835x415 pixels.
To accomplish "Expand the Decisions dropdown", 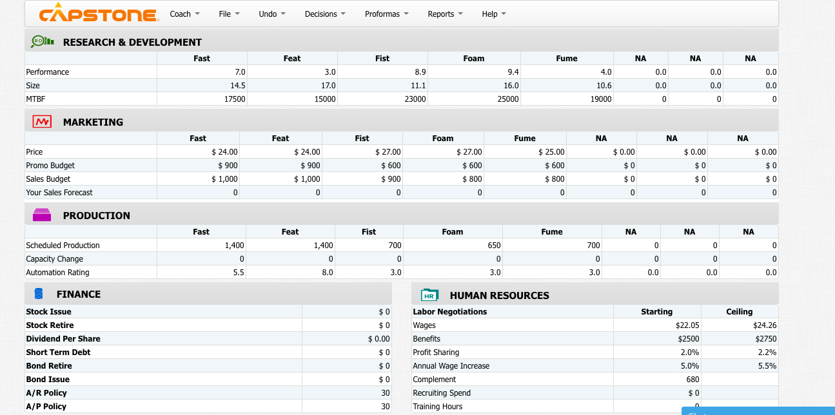I will (x=325, y=14).
